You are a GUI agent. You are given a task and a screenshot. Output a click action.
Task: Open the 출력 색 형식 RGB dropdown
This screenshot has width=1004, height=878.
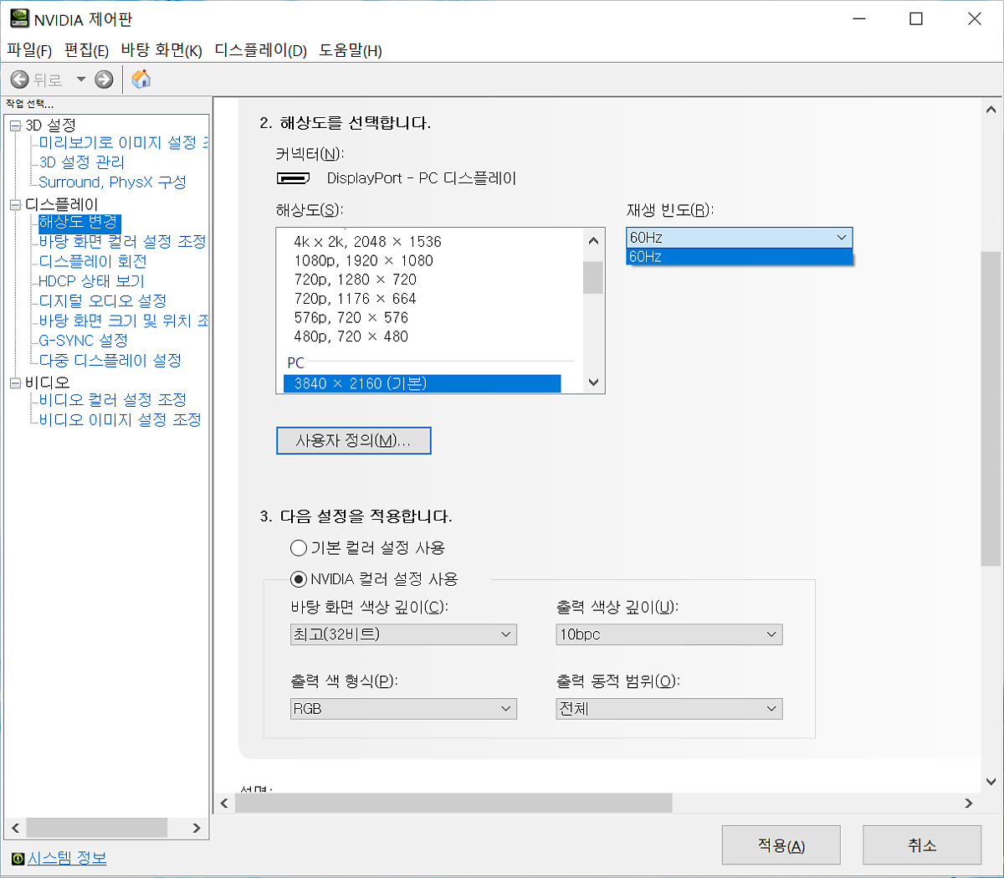tap(403, 709)
